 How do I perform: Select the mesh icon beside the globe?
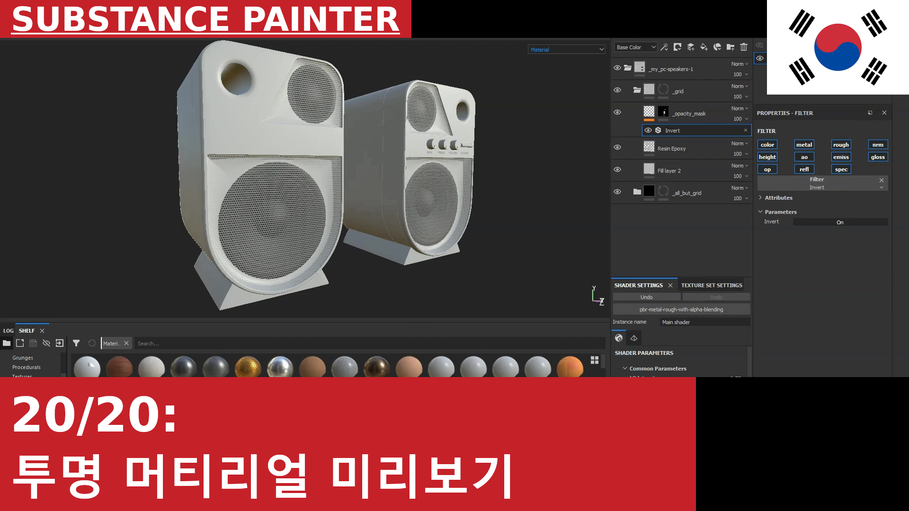[634, 338]
